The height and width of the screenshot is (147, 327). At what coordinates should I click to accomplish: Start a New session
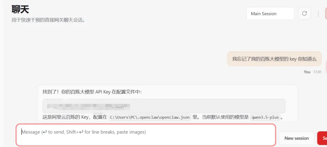[296, 138]
